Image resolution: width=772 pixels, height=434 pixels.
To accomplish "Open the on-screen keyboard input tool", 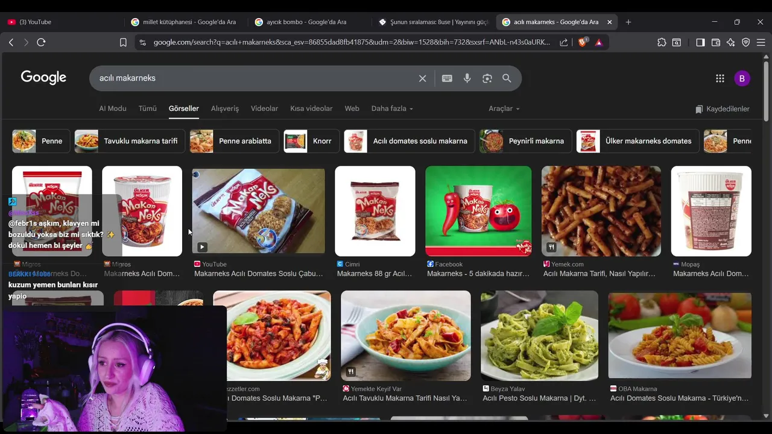I will (447, 78).
